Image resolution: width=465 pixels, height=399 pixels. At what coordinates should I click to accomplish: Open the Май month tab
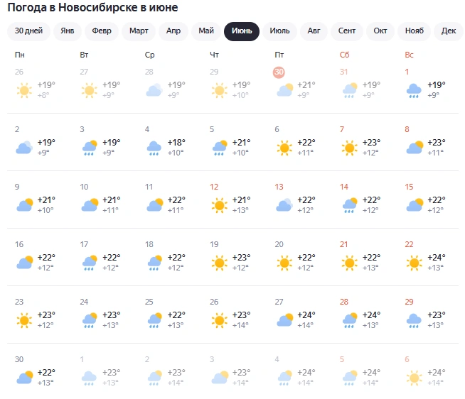(206, 31)
